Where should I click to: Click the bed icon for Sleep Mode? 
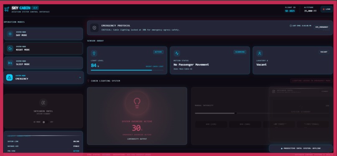click(10, 63)
